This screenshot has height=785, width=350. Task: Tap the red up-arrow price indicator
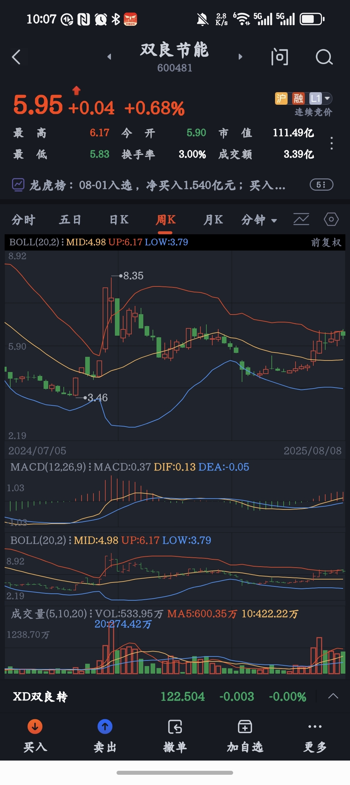pos(77,91)
